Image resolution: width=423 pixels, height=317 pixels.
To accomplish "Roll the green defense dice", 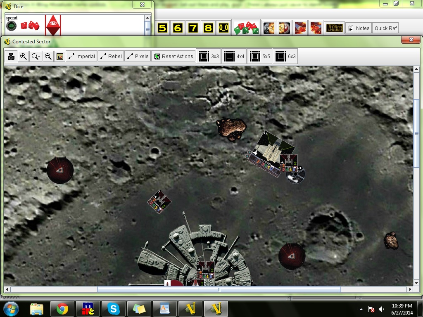I will [246, 28].
